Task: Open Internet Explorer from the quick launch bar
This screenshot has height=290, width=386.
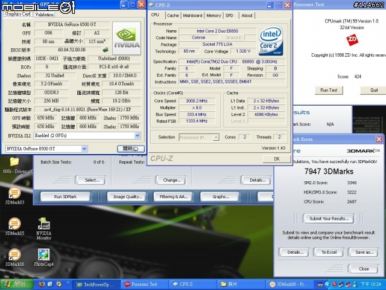Action: point(50,284)
